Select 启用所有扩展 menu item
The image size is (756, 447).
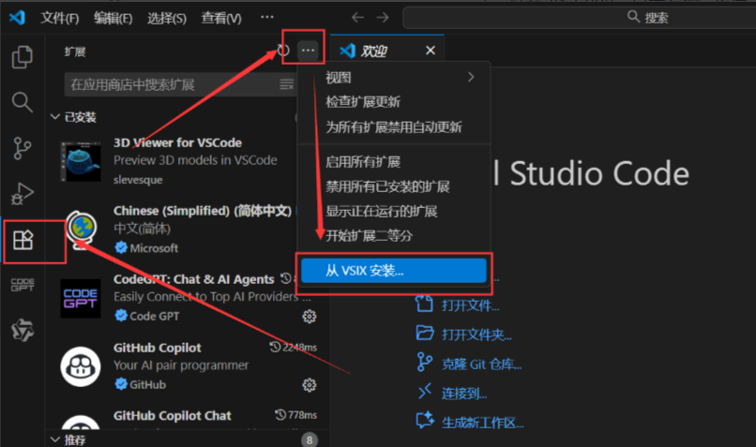pos(394,162)
